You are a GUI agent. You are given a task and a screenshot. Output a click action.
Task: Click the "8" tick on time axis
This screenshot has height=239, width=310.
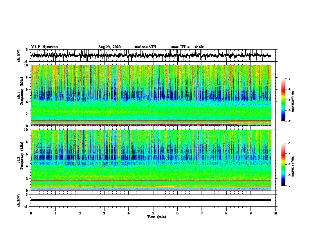pyautogui.click(x=226, y=213)
